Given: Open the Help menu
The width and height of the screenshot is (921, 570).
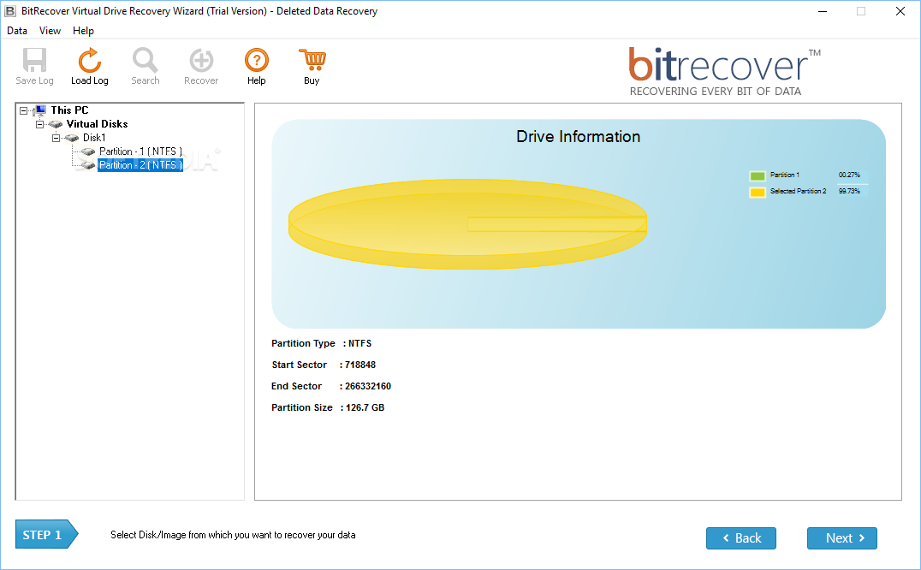Looking at the screenshot, I should (x=83, y=31).
